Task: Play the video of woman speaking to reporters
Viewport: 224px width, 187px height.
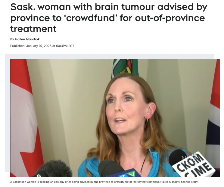Action: pos(115,118)
